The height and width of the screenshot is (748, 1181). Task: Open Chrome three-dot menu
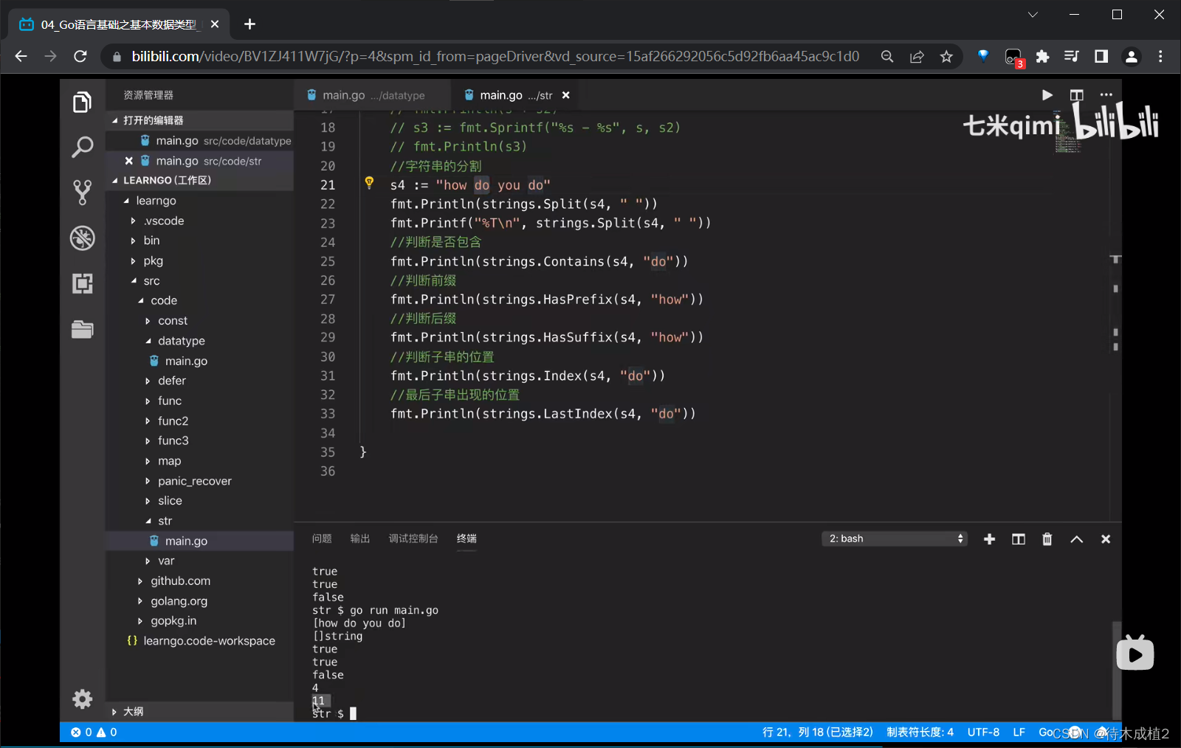[1160, 57]
